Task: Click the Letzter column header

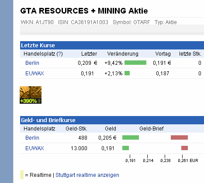Action: [89, 54]
